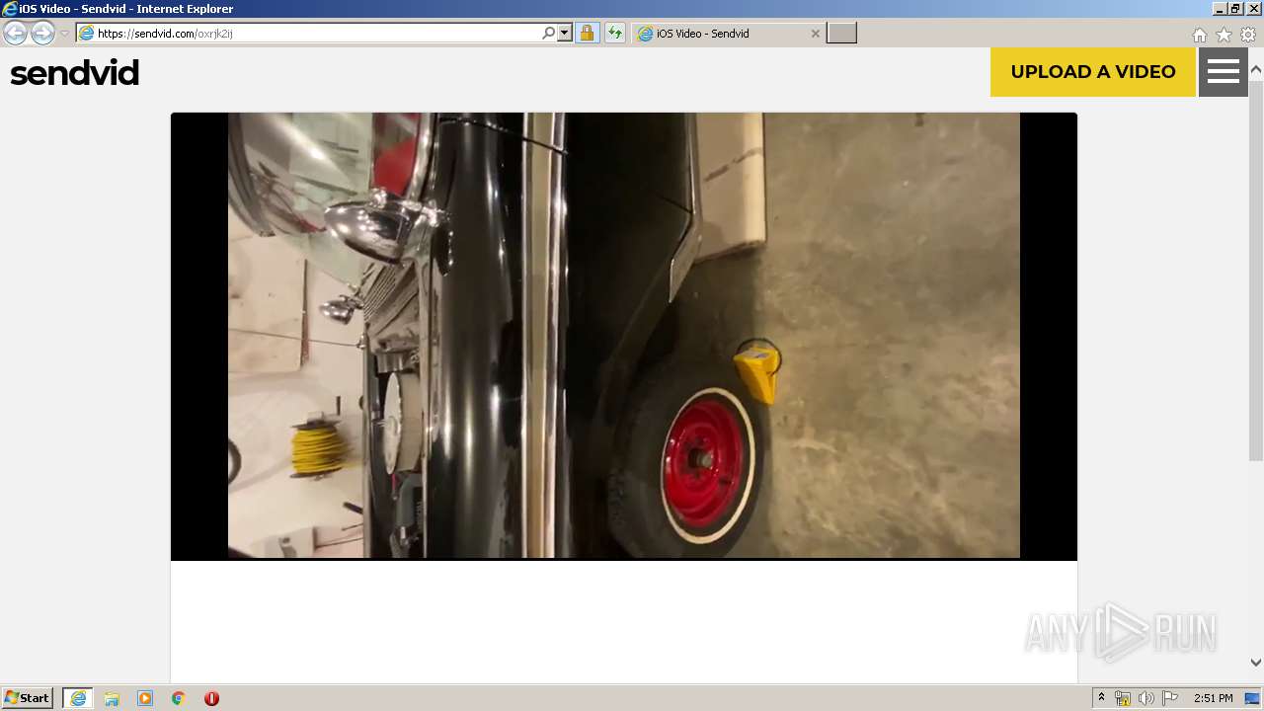Open the Chrome taskbar icon
1264x711 pixels.
(x=178, y=698)
